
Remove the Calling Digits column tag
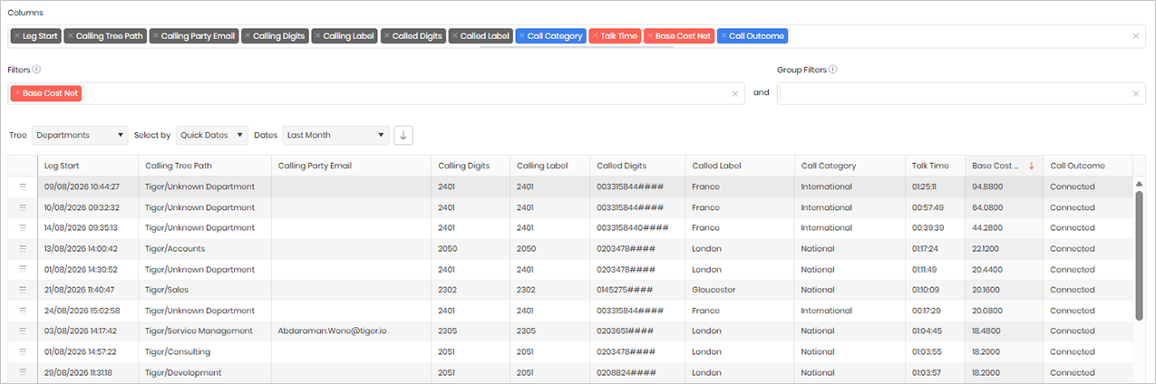tap(248, 36)
